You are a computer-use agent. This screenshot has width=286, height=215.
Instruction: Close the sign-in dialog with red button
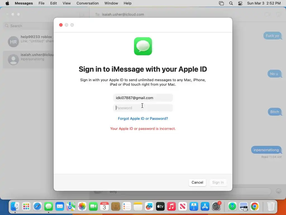(x=61, y=25)
